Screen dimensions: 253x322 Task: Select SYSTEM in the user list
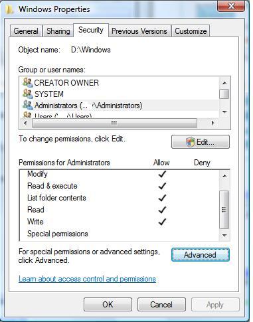click(x=120, y=94)
